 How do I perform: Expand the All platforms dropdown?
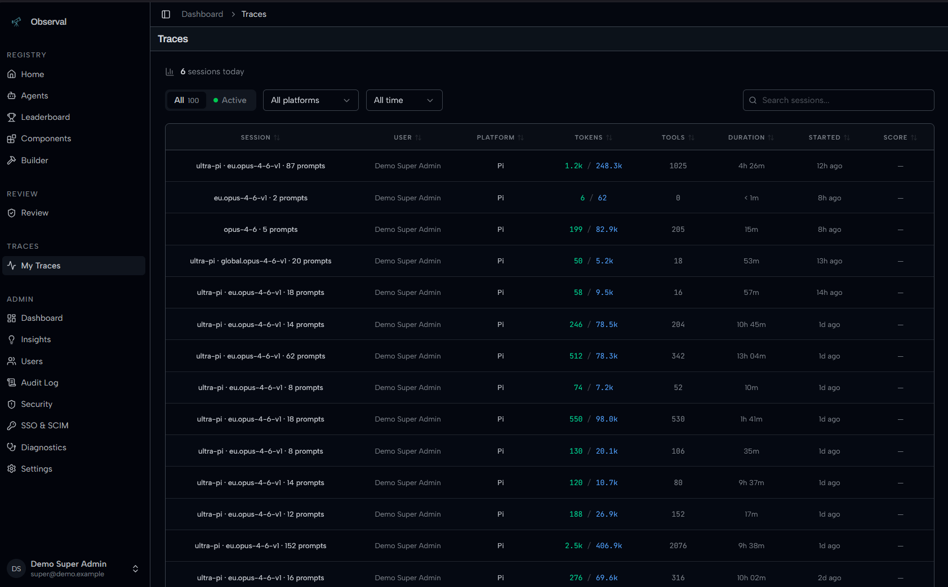point(311,100)
